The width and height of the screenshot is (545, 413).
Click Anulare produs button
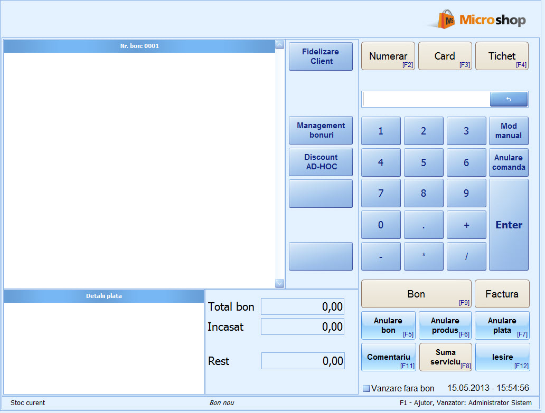[x=445, y=325]
